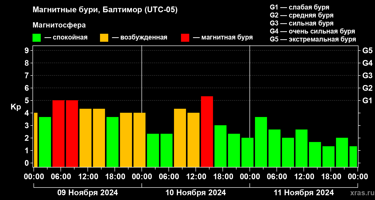Select the 'G5 — экстремальная буря' legend line

click(313, 39)
